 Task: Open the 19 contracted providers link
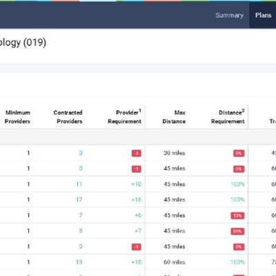tap(79, 262)
